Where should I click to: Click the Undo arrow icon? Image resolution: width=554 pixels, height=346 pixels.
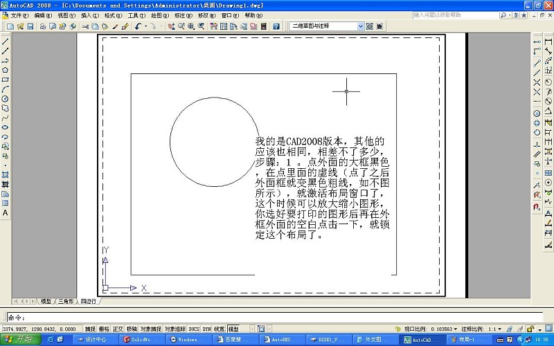pyautogui.click(x=138, y=26)
